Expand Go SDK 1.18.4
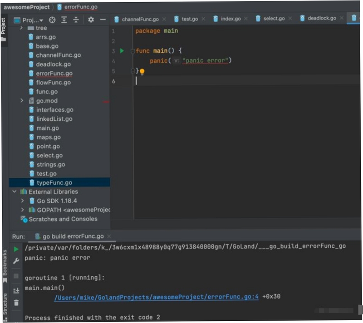 [22, 201]
